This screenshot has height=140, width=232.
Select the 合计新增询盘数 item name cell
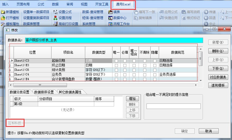click(68, 79)
